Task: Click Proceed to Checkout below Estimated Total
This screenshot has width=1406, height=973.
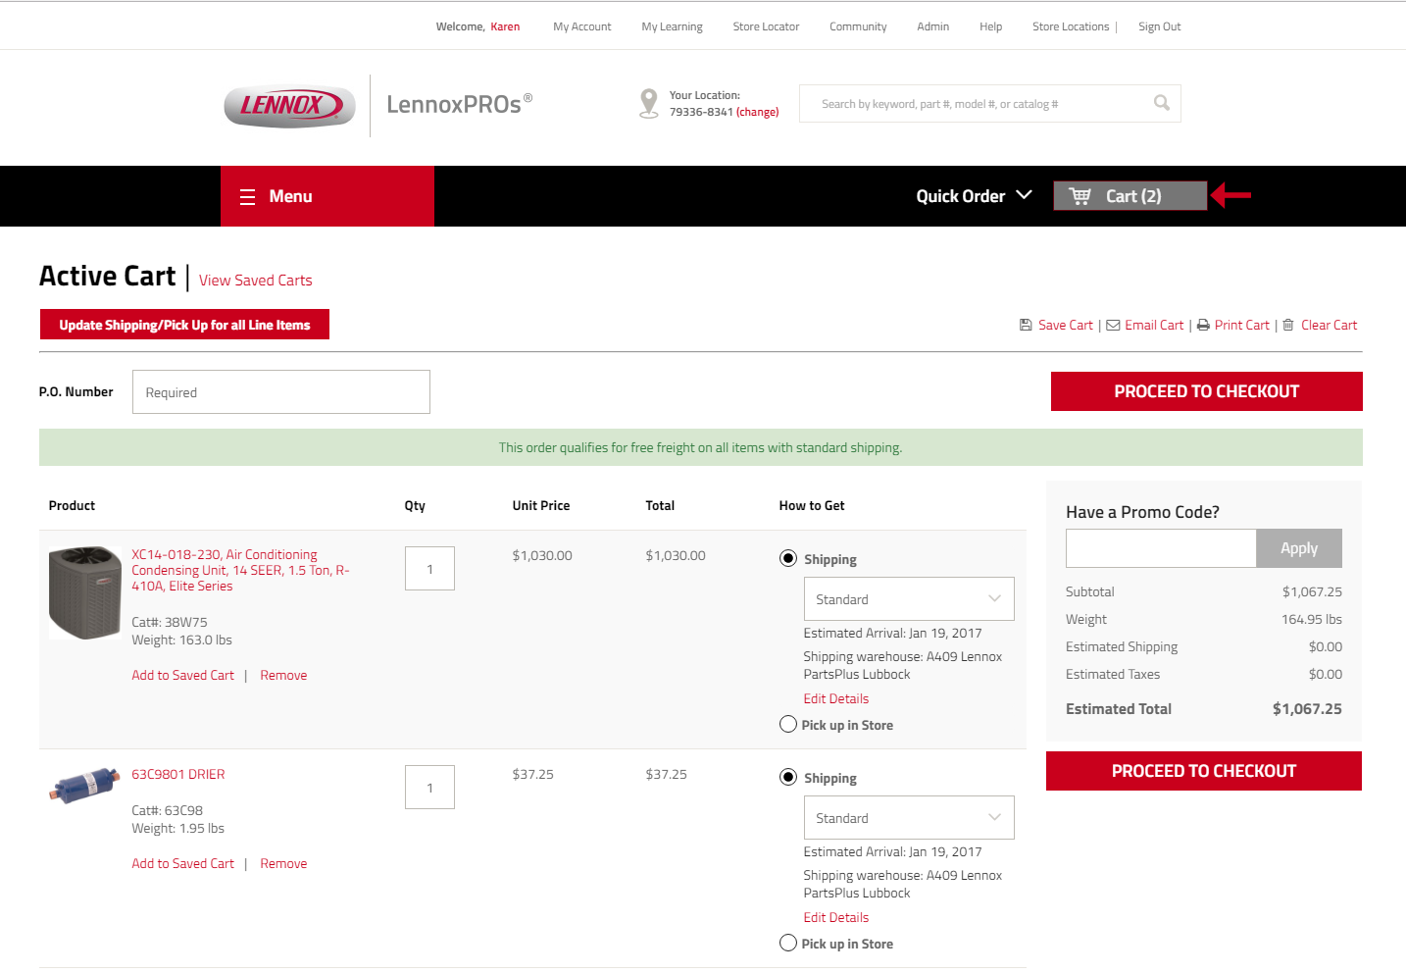Action: [x=1204, y=771]
